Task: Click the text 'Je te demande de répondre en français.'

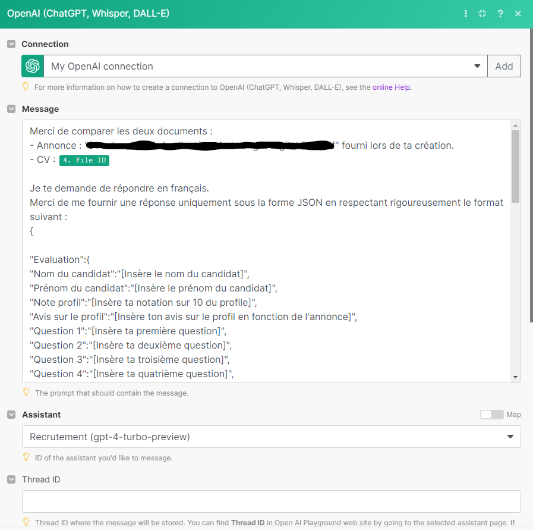Action: 119,188
